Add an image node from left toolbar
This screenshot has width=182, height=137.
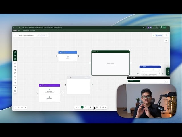[15, 73]
